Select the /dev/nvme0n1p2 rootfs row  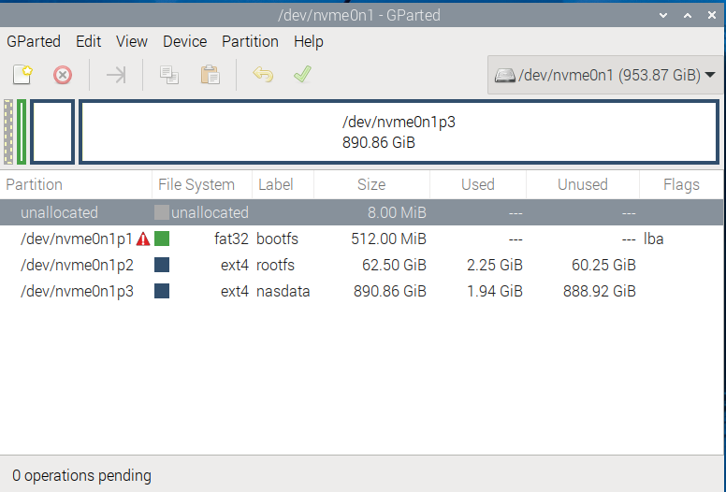[361, 266]
